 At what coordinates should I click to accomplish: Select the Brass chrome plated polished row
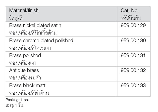pyautogui.click(x=78, y=44)
